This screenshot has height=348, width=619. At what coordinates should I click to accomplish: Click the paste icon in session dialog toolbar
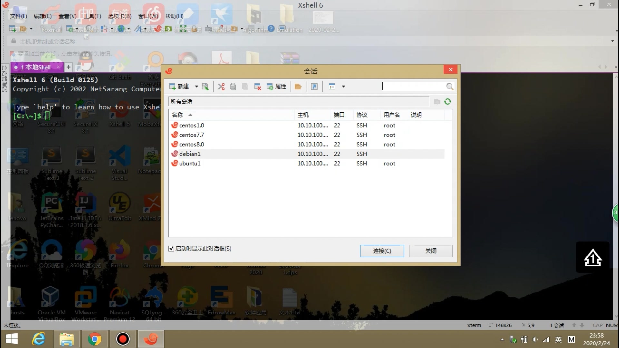click(x=245, y=86)
